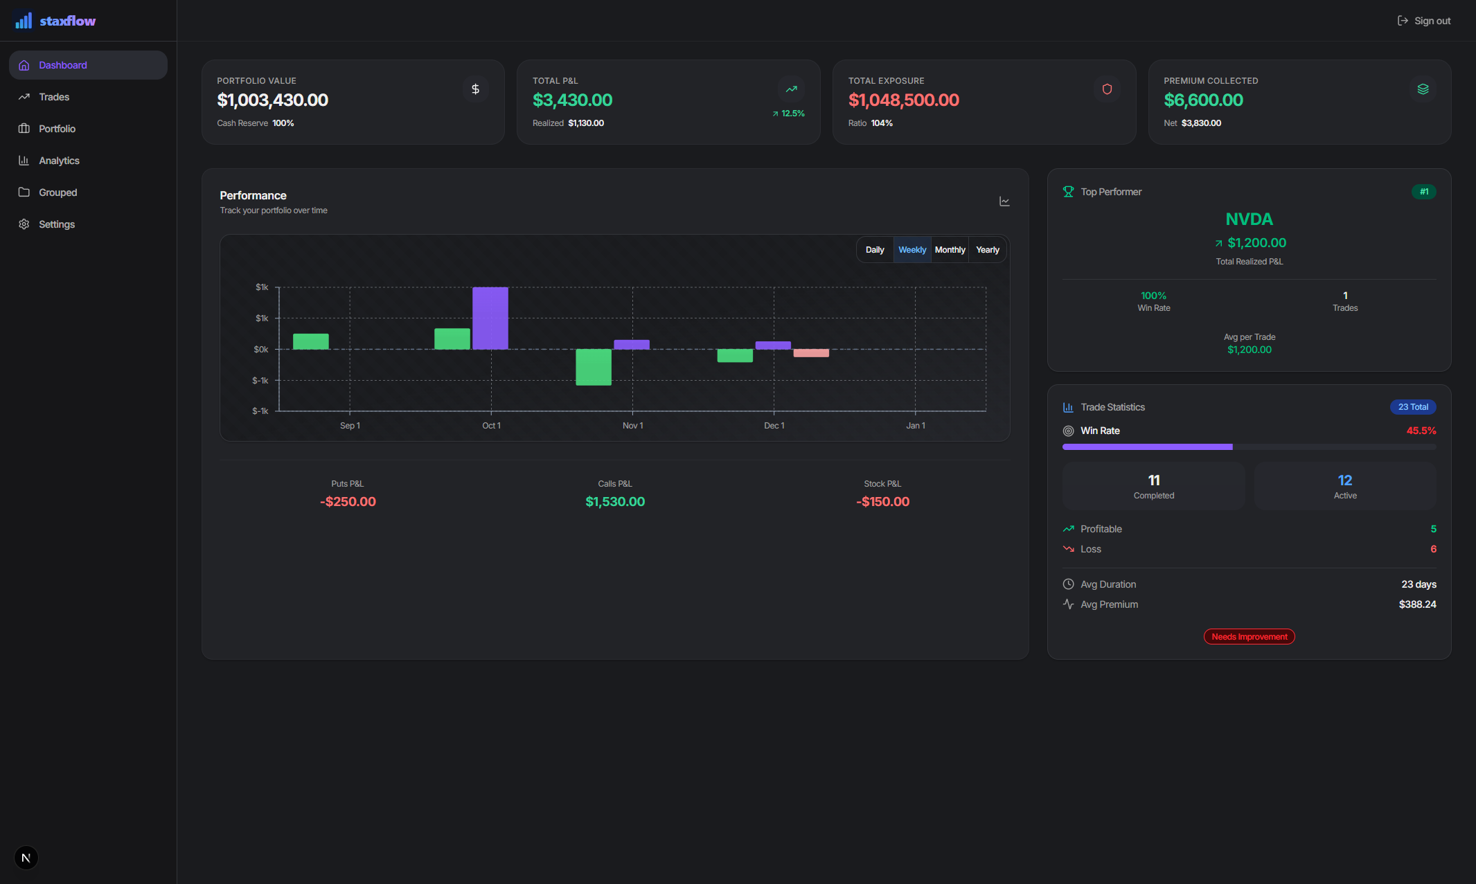Go to the Dashboard menu entry
1476x884 pixels.
[63, 64]
